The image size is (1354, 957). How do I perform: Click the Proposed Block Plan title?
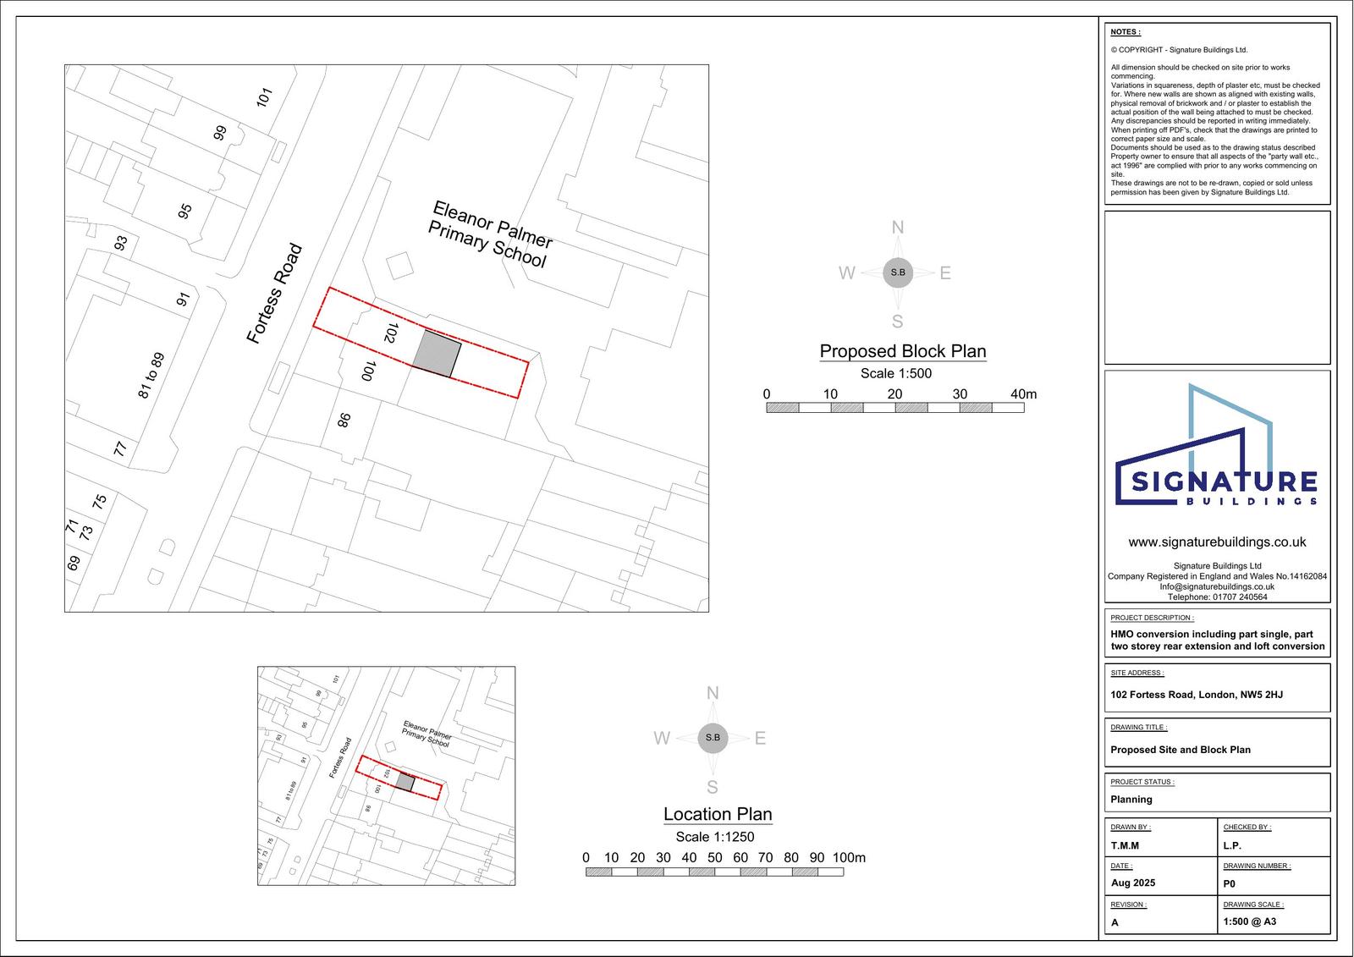[x=903, y=351]
